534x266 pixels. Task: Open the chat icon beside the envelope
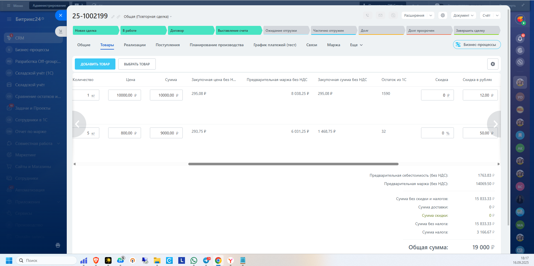tap(393, 16)
